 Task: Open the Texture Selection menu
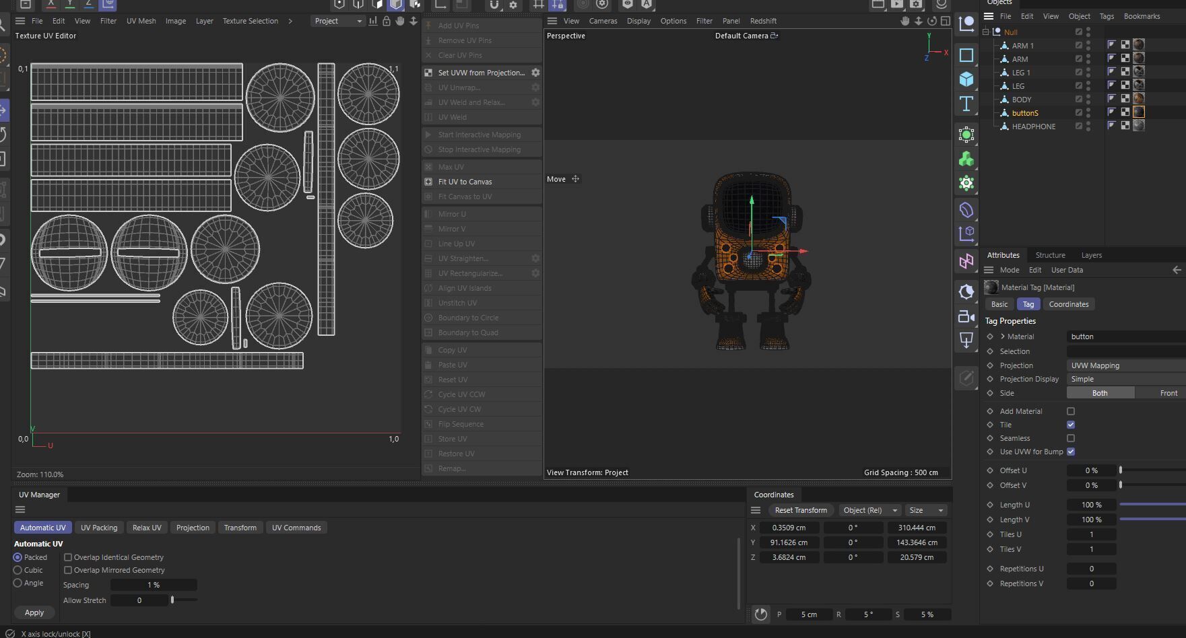pyautogui.click(x=250, y=21)
